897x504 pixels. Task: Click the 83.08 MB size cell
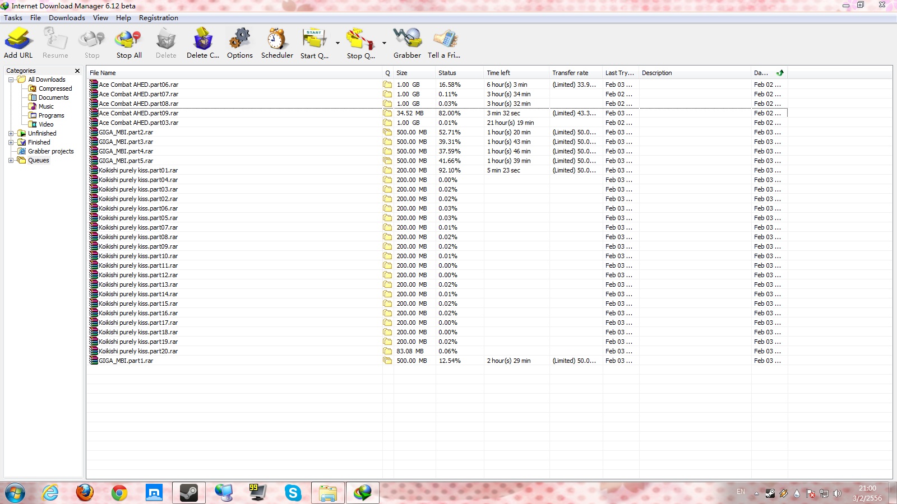pyautogui.click(x=410, y=351)
